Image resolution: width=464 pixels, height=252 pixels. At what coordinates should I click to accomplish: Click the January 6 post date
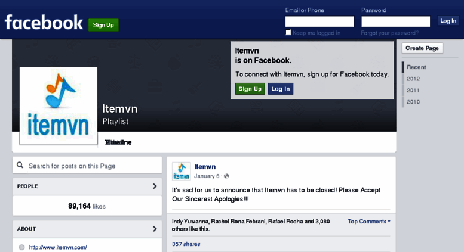point(207,176)
